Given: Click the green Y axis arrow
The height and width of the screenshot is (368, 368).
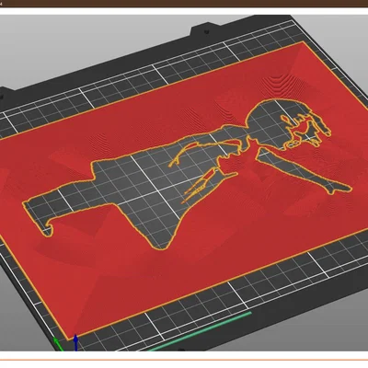Looking at the screenshot, I should pyautogui.click(x=58, y=344).
